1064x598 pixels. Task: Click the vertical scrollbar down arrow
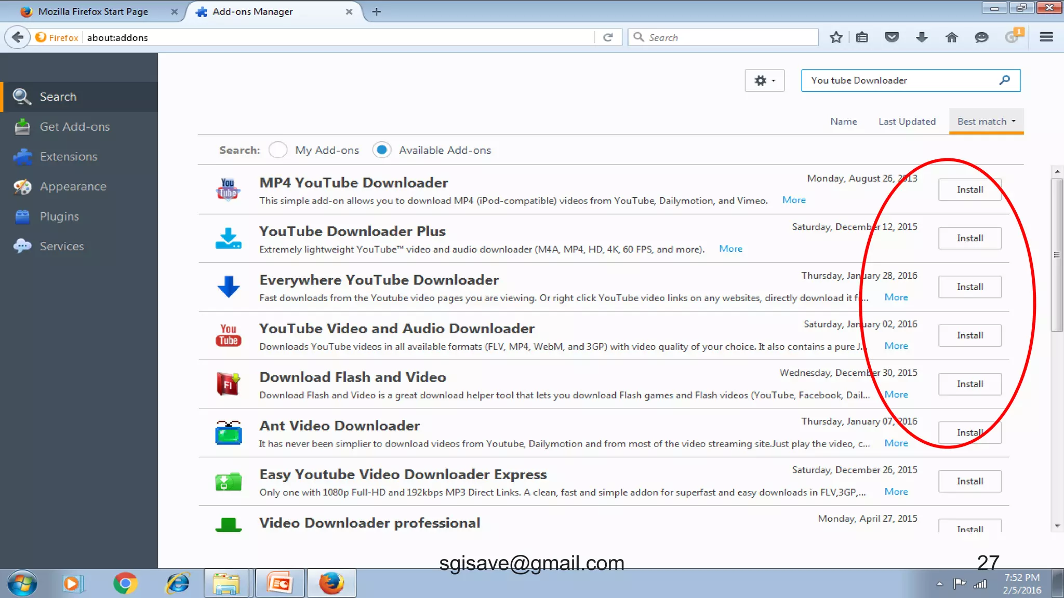coord(1057,526)
